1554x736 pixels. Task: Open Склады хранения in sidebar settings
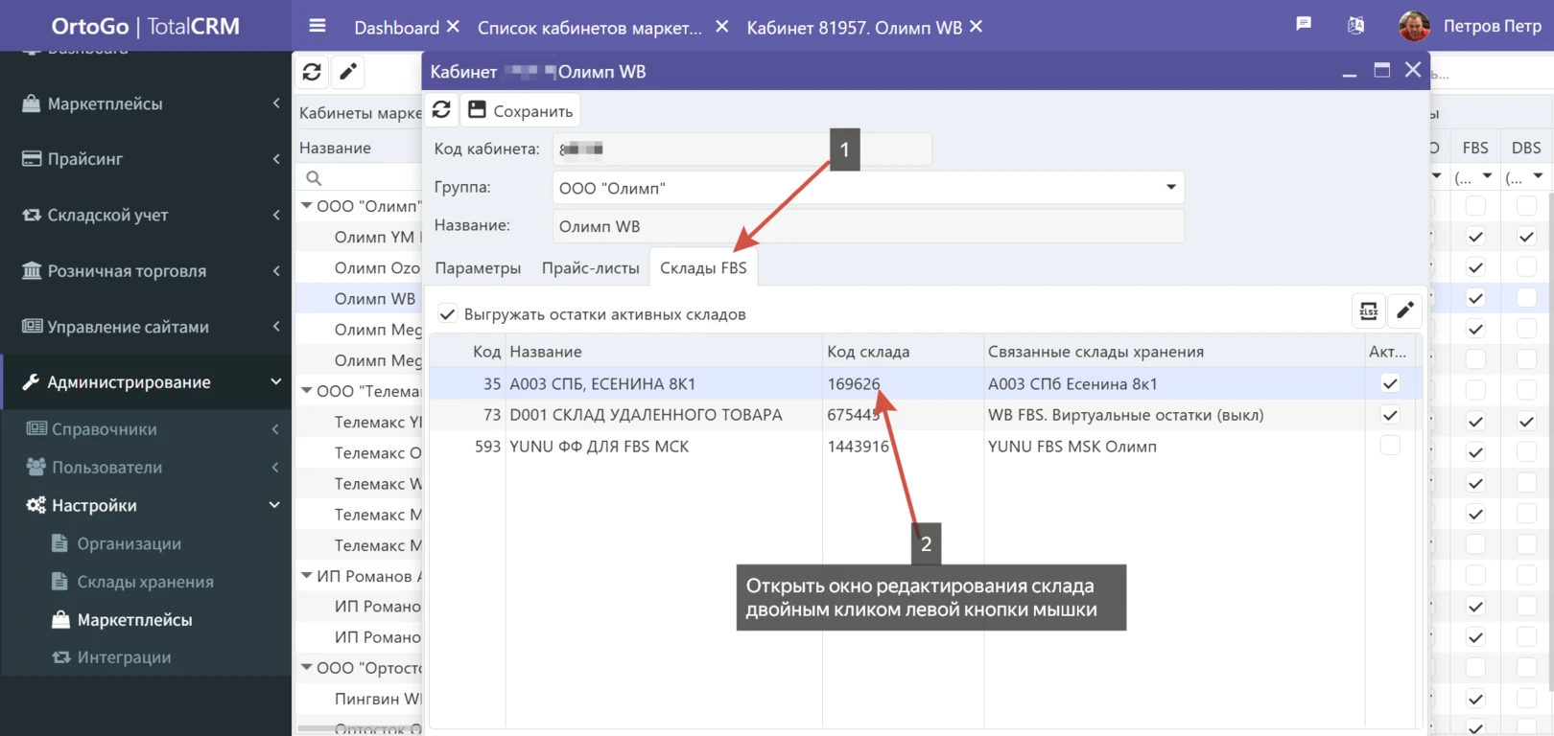[x=145, y=582]
